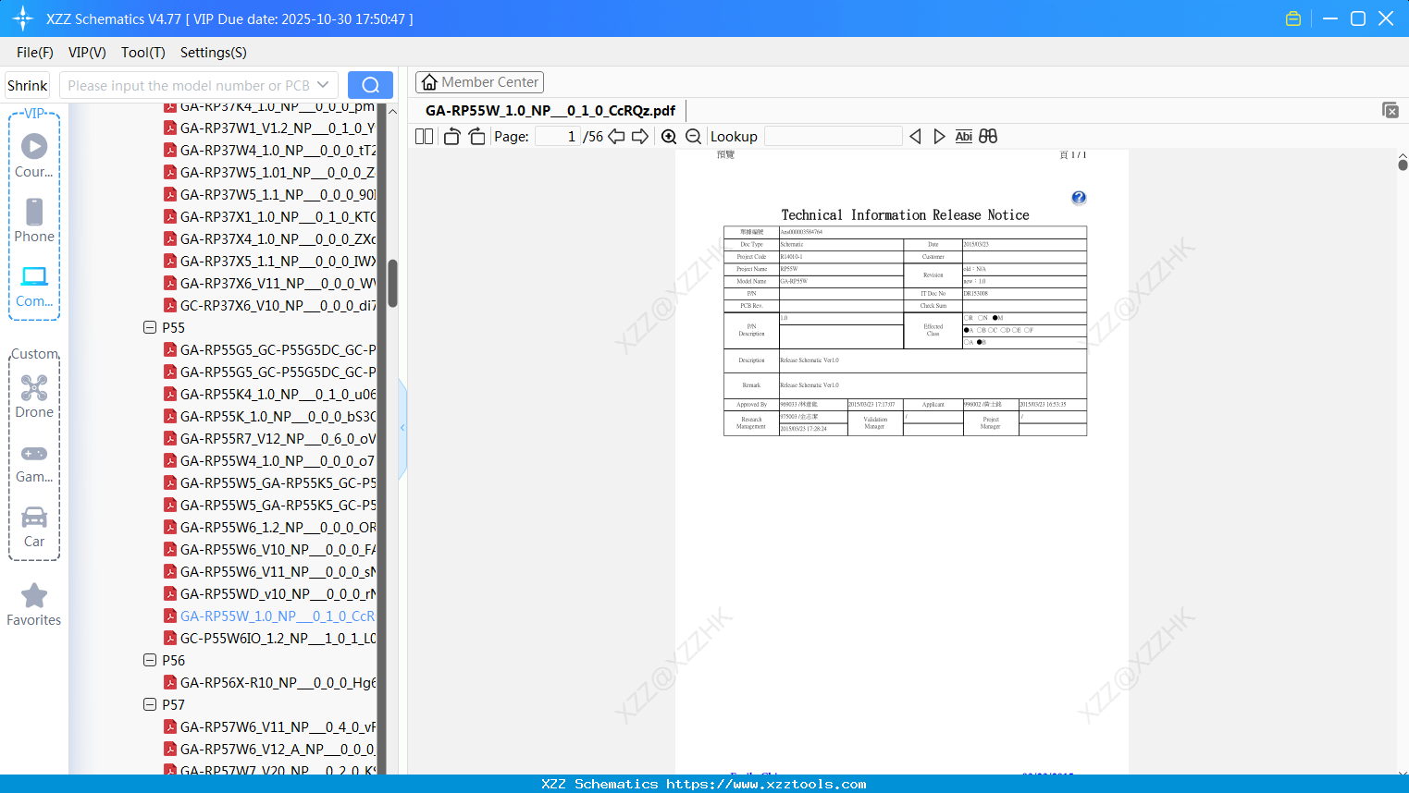
Task: Go to next page arrow
Action: [x=640, y=137]
